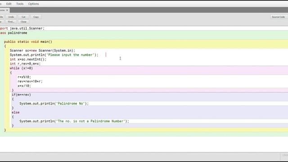Open the Tools menu
This screenshot has height=162, width=288.
point(20,4)
